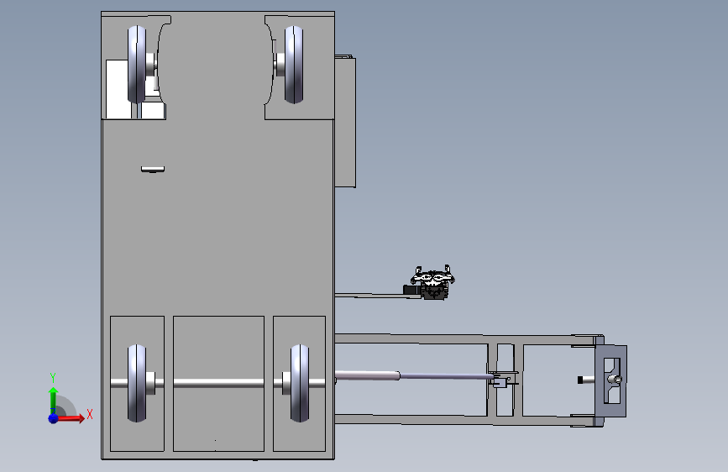Click the blue Z axis ball of the triad
Viewport: 728px width, 472px height.
[x=54, y=418]
